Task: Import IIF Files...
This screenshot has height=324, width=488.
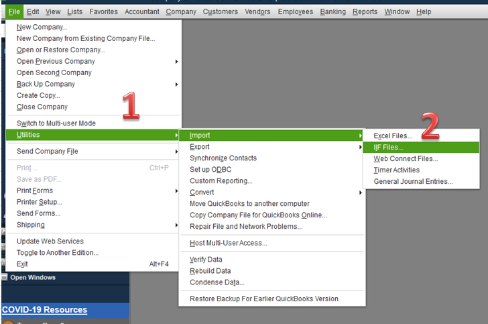Action: coord(421,148)
